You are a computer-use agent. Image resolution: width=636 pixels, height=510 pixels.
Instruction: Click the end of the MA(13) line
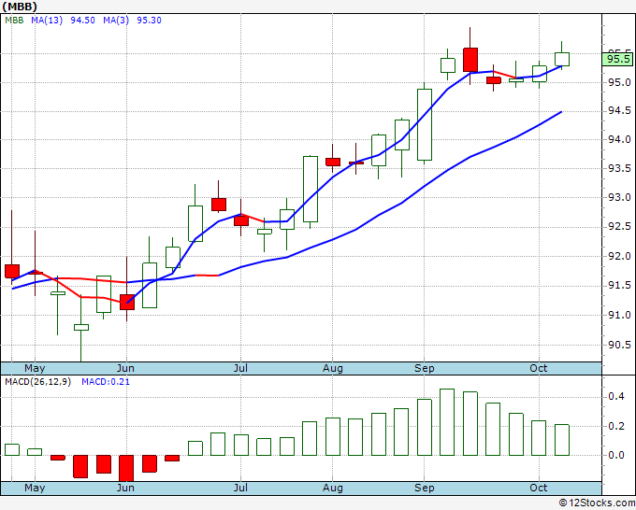pyautogui.click(x=561, y=112)
